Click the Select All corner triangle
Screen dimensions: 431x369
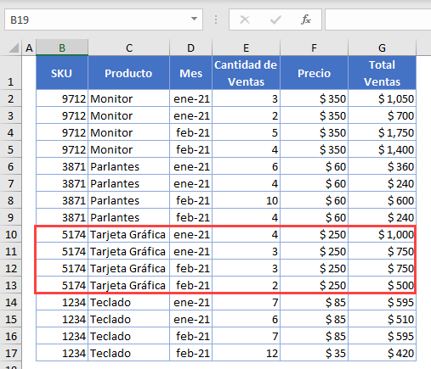click(x=14, y=48)
